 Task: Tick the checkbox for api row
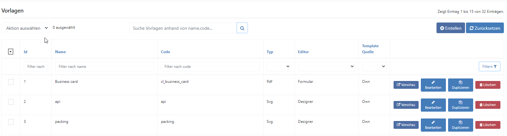coord(11,102)
